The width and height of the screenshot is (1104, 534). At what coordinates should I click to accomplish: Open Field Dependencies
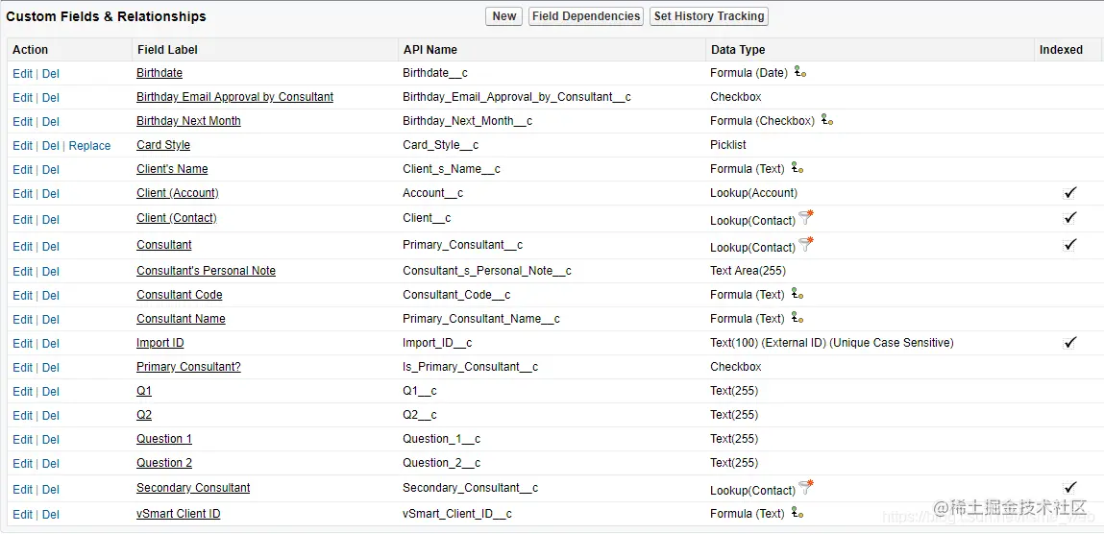586,16
